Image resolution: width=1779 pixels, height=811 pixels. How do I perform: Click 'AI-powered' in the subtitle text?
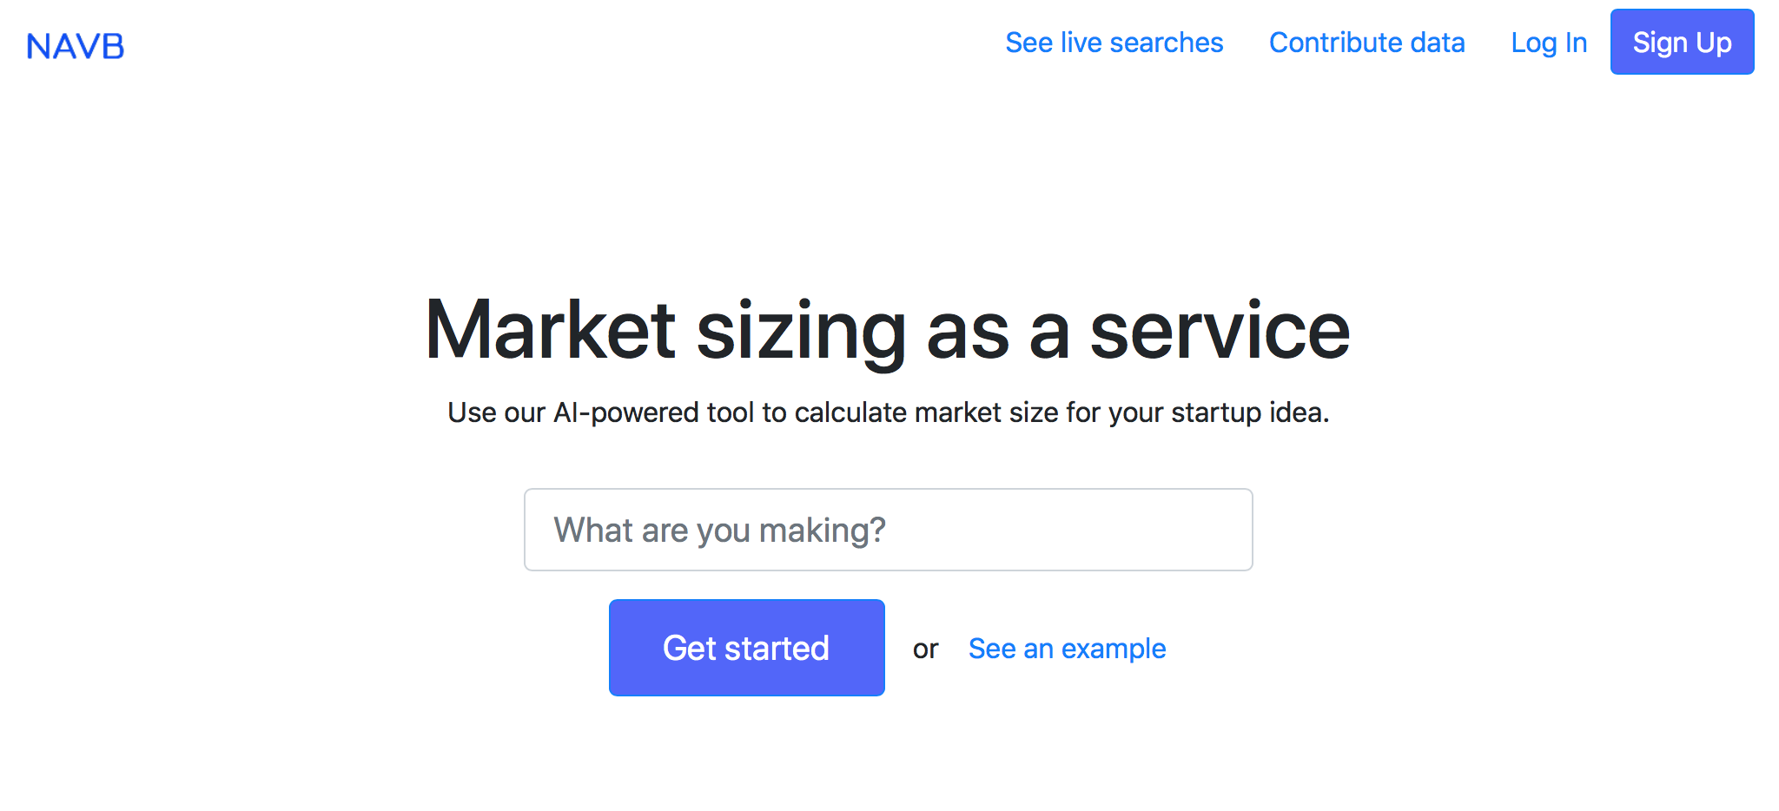[x=625, y=412]
